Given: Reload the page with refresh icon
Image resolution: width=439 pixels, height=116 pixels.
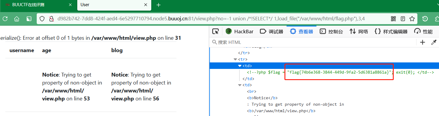Looking at the screenshot, I should [5, 19].
